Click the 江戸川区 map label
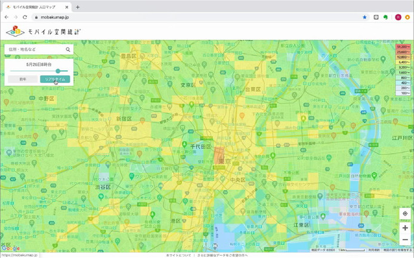 pyautogui.click(x=403, y=138)
